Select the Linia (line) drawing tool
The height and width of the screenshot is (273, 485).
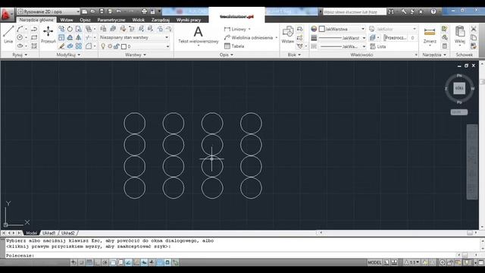pyautogui.click(x=8, y=35)
